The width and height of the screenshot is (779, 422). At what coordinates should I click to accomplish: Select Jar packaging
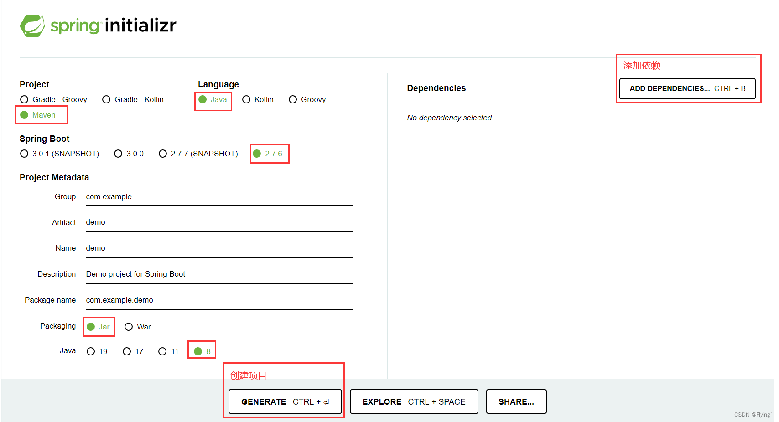(98, 327)
